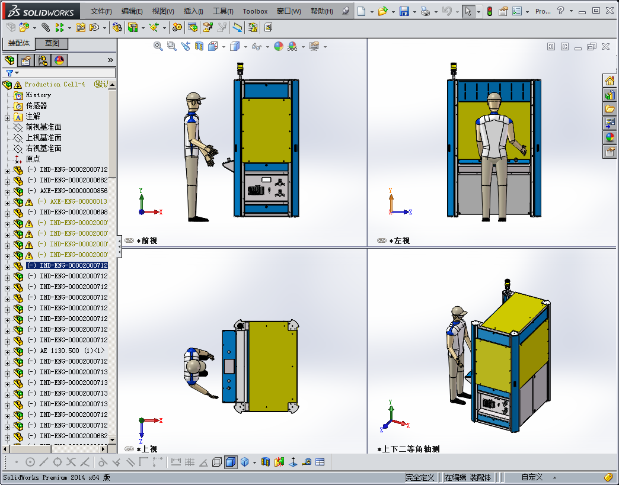Viewport: 619px width, 485px height.
Task: Switch to the 草图 tab
Action: (52, 43)
